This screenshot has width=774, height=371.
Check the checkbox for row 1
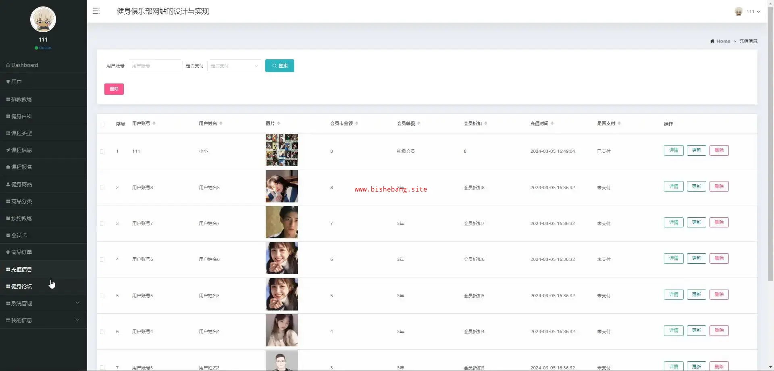pyautogui.click(x=102, y=152)
